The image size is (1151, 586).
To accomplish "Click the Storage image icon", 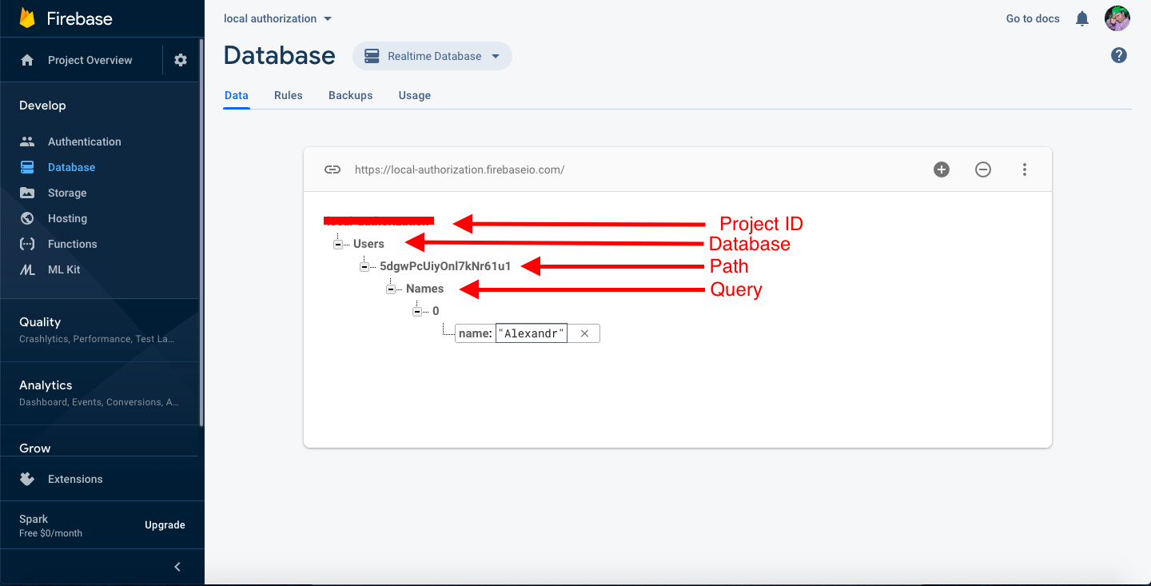I will (x=27, y=193).
